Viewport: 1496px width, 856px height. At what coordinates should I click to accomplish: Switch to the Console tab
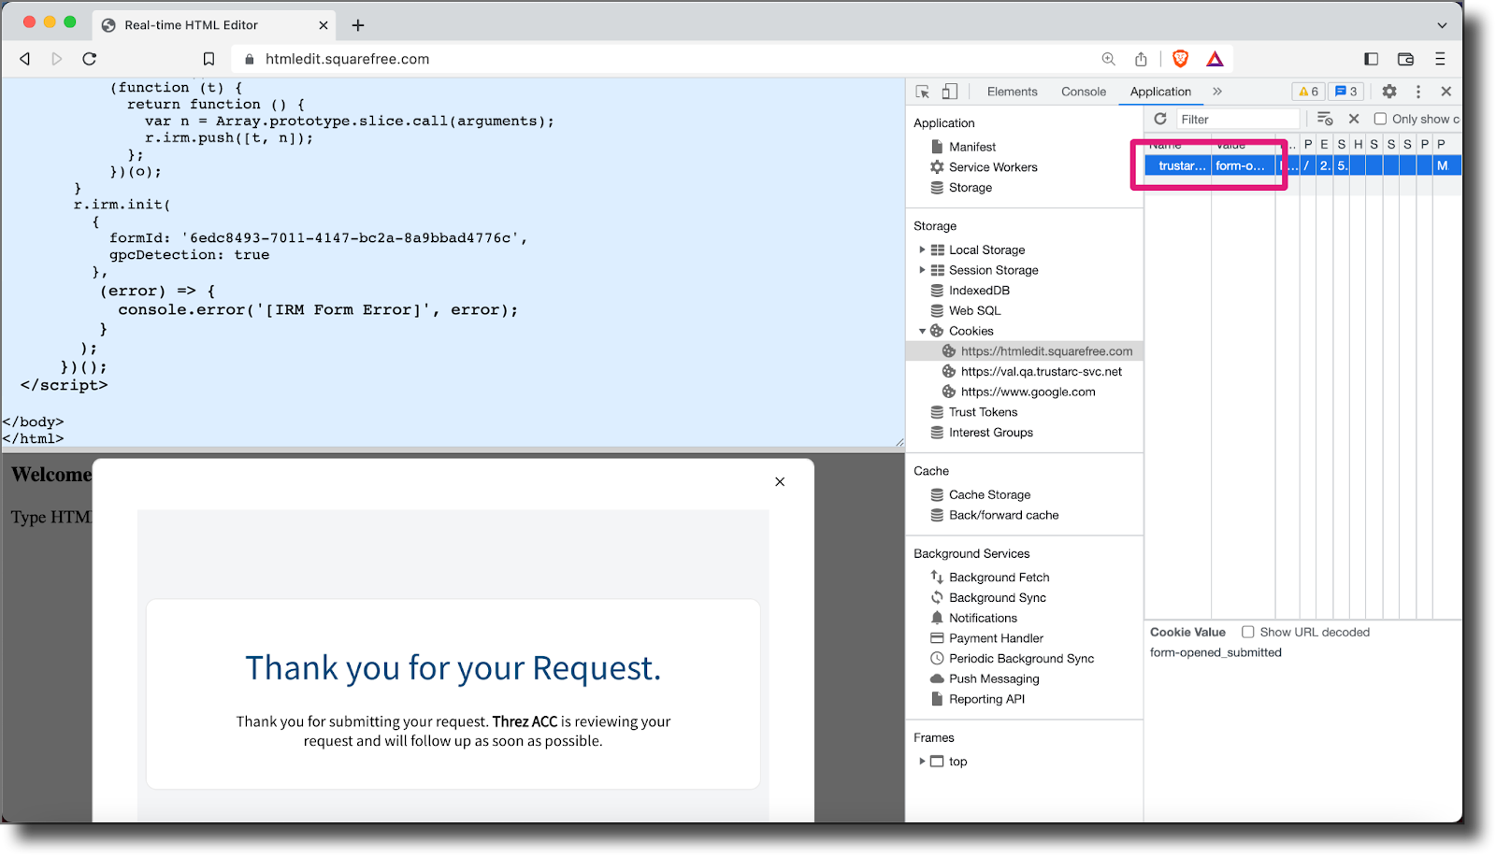tap(1083, 91)
